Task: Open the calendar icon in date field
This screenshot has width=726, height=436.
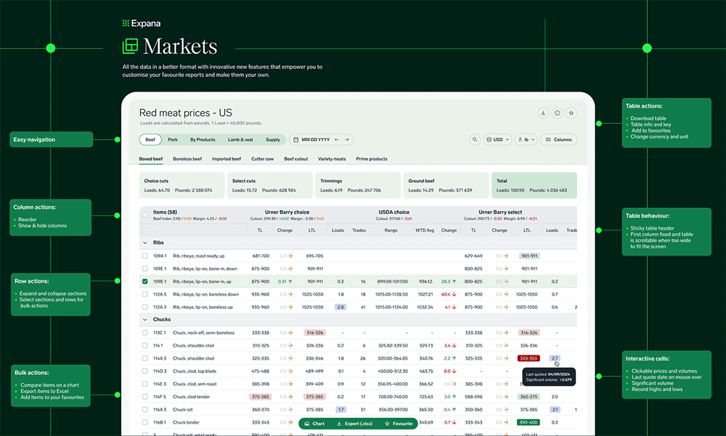Action: coord(296,140)
